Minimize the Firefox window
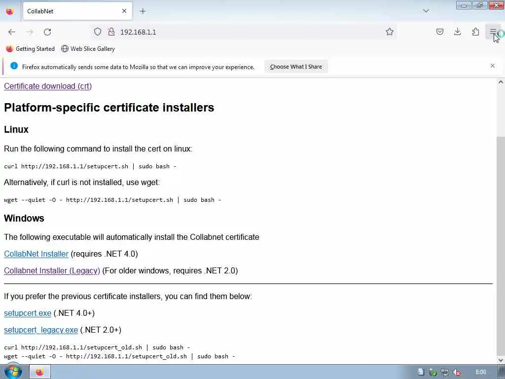Screen dimensions: 505x379 pos(464,5)
